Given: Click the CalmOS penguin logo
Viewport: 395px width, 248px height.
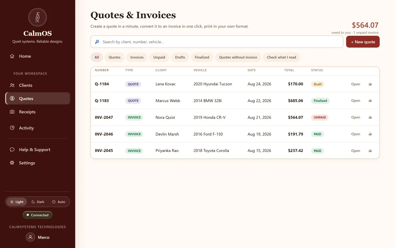Looking at the screenshot, I should tap(38, 17).
